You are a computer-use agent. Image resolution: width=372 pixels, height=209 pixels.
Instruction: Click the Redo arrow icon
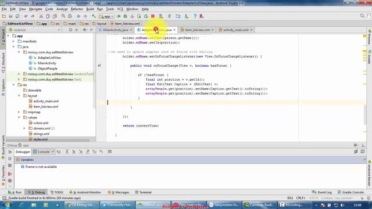(x=33, y=16)
